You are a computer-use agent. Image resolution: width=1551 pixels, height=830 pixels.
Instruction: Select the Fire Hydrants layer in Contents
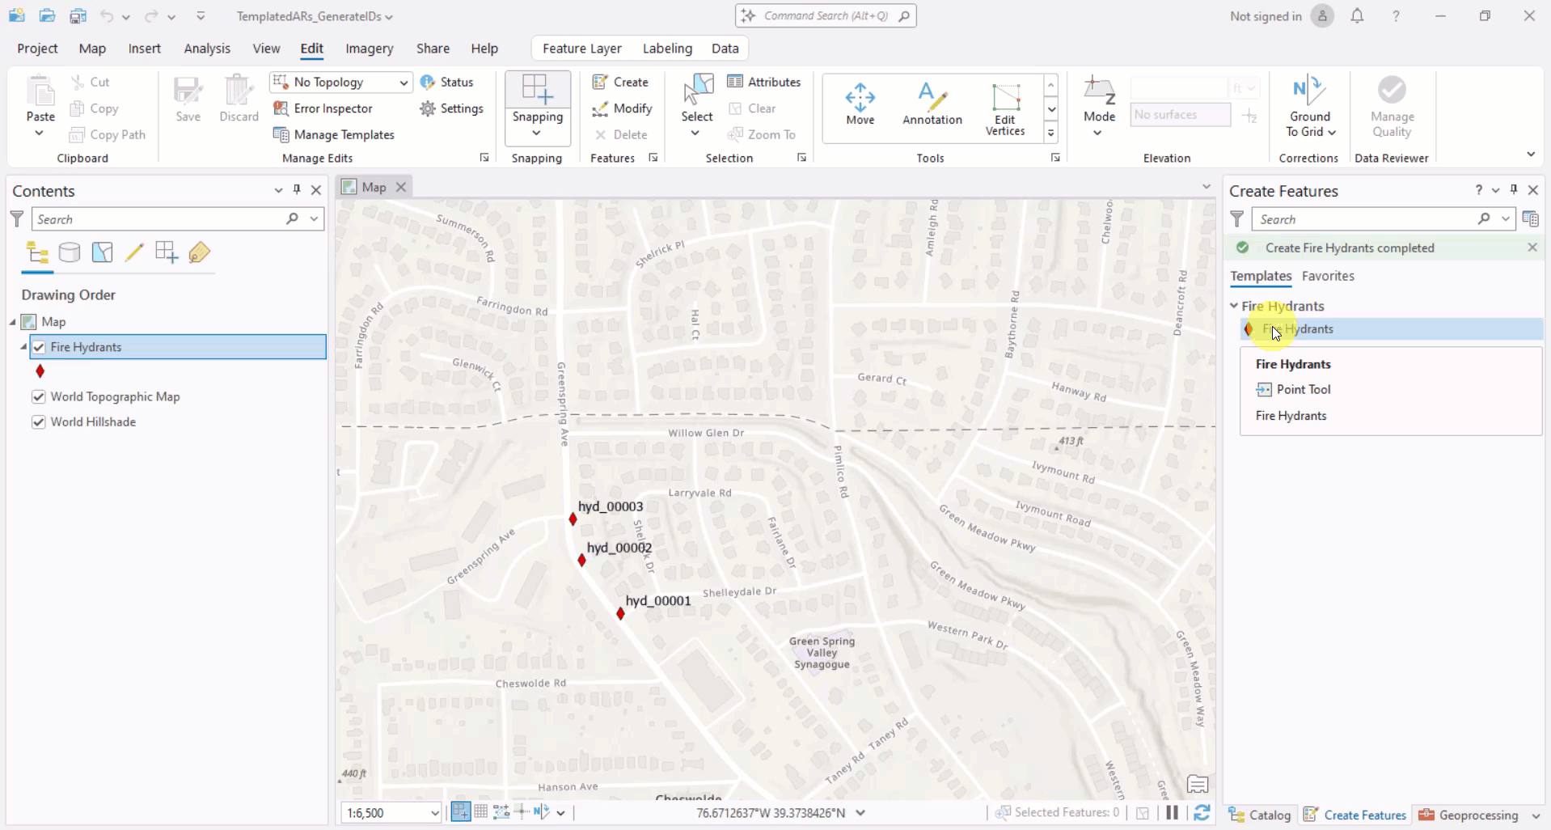[x=178, y=347]
